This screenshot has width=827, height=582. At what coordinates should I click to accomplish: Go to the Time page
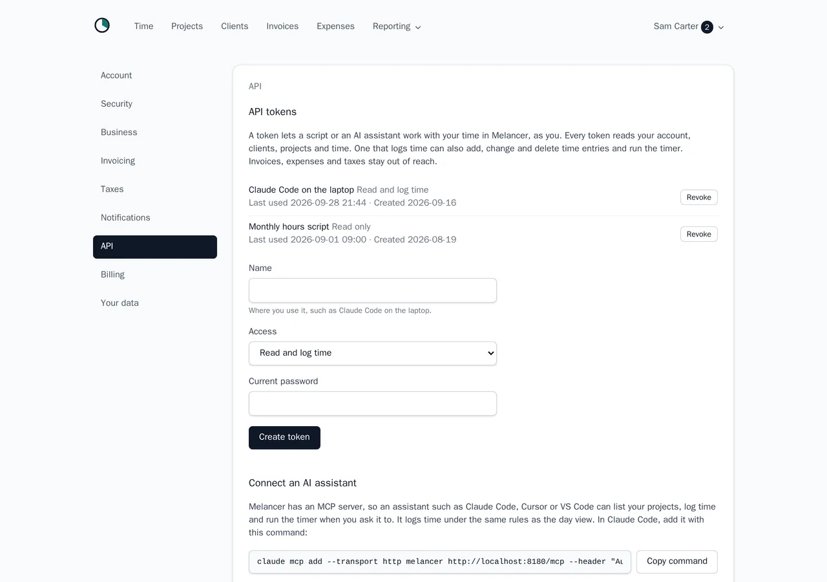pyautogui.click(x=143, y=27)
